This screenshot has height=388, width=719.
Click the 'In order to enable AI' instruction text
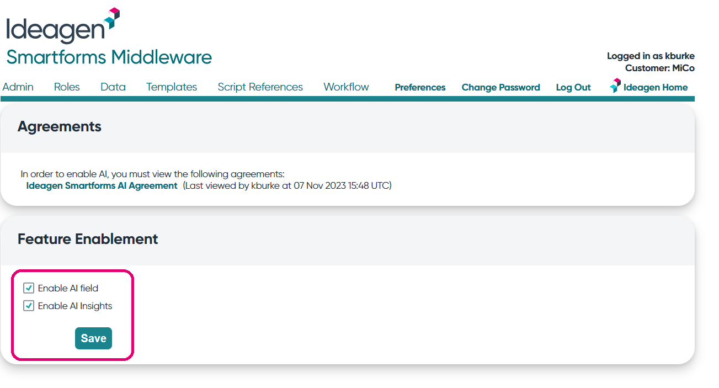click(x=152, y=174)
